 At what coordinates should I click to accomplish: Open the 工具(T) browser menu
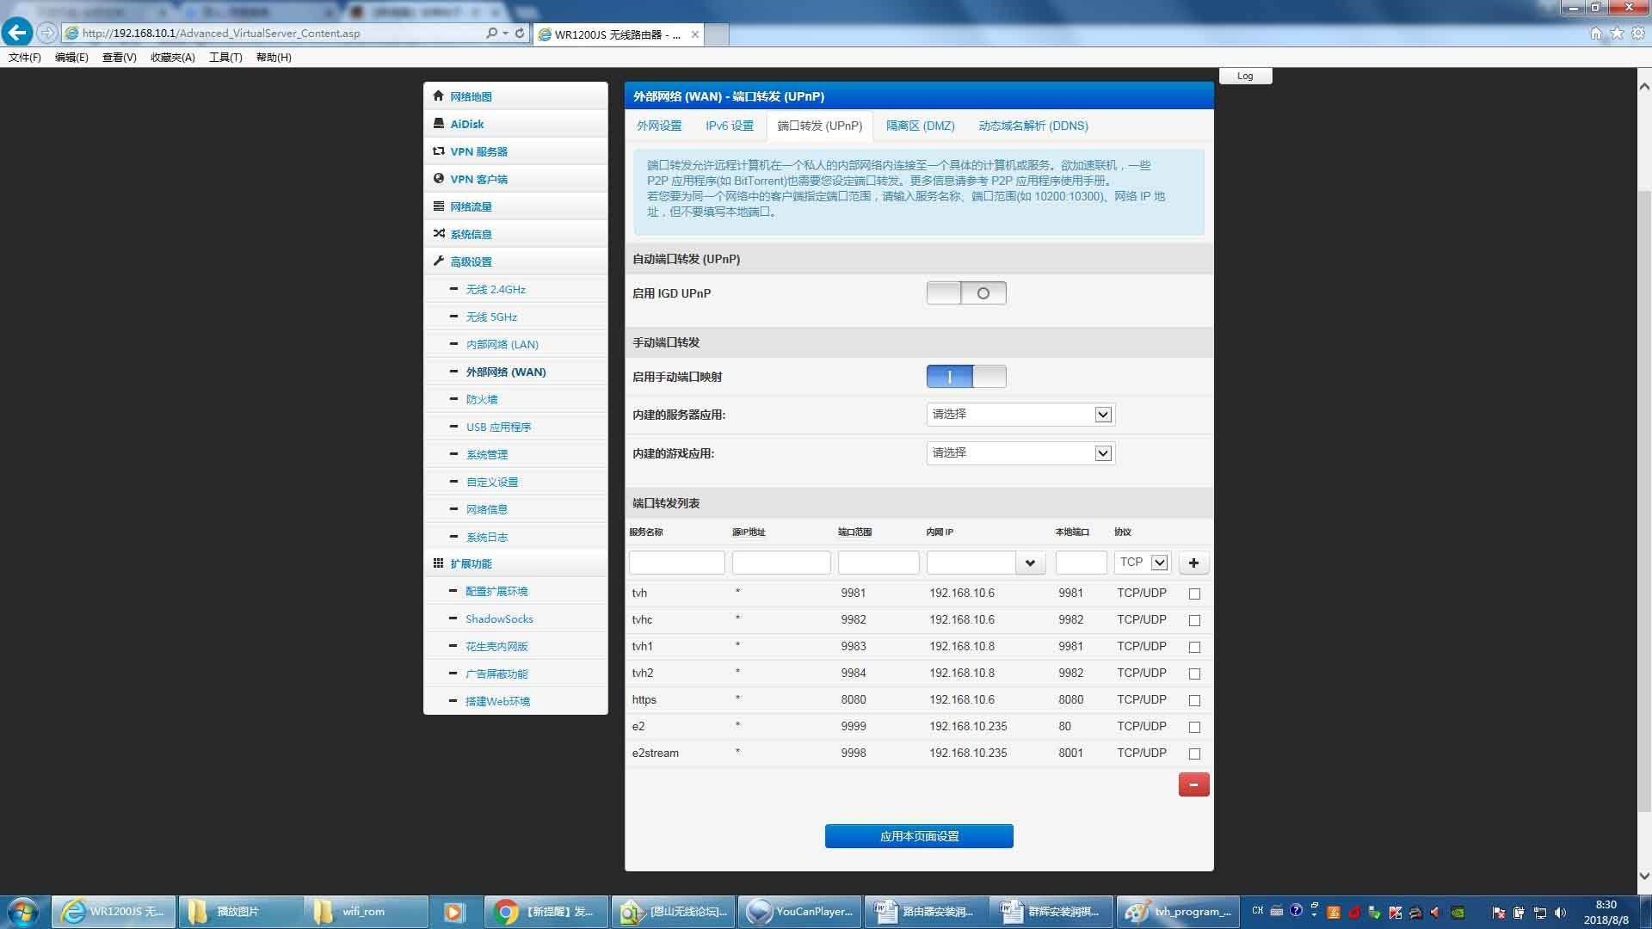point(225,58)
